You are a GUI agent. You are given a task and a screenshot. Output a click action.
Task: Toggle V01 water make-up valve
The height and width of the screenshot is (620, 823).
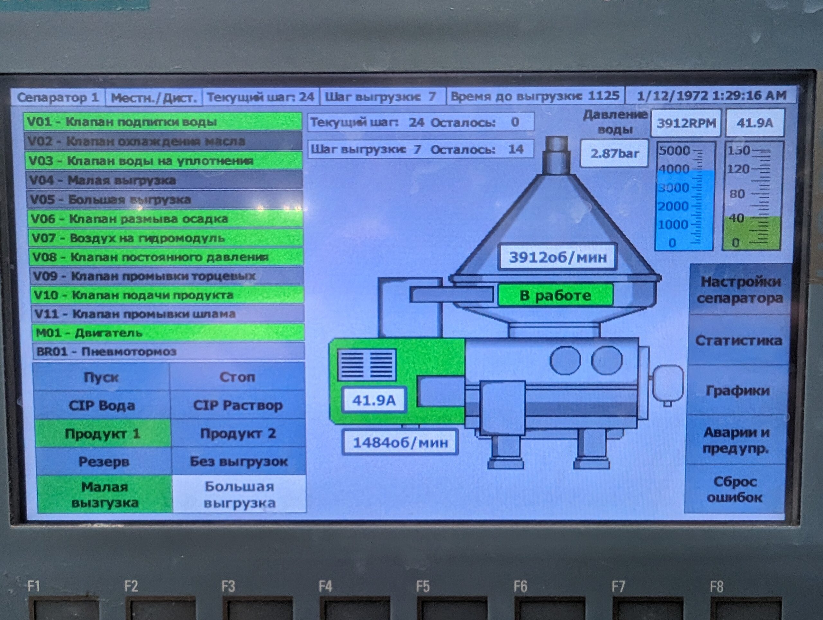163,122
